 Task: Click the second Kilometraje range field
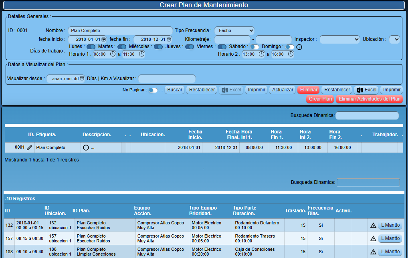pyautogui.click(x=274, y=39)
